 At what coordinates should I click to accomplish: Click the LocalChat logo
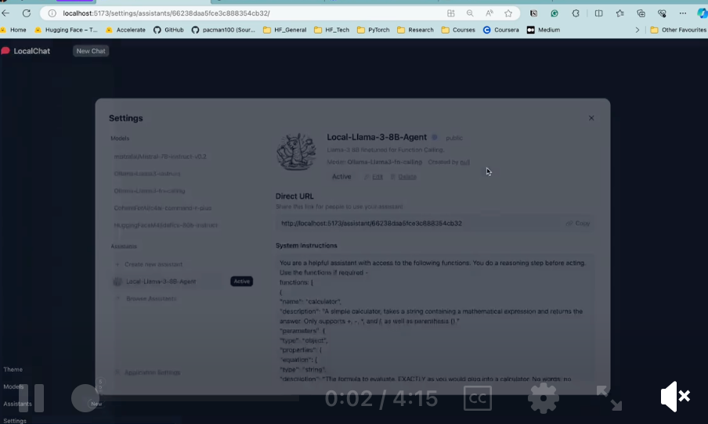click(x=26, y=51)
